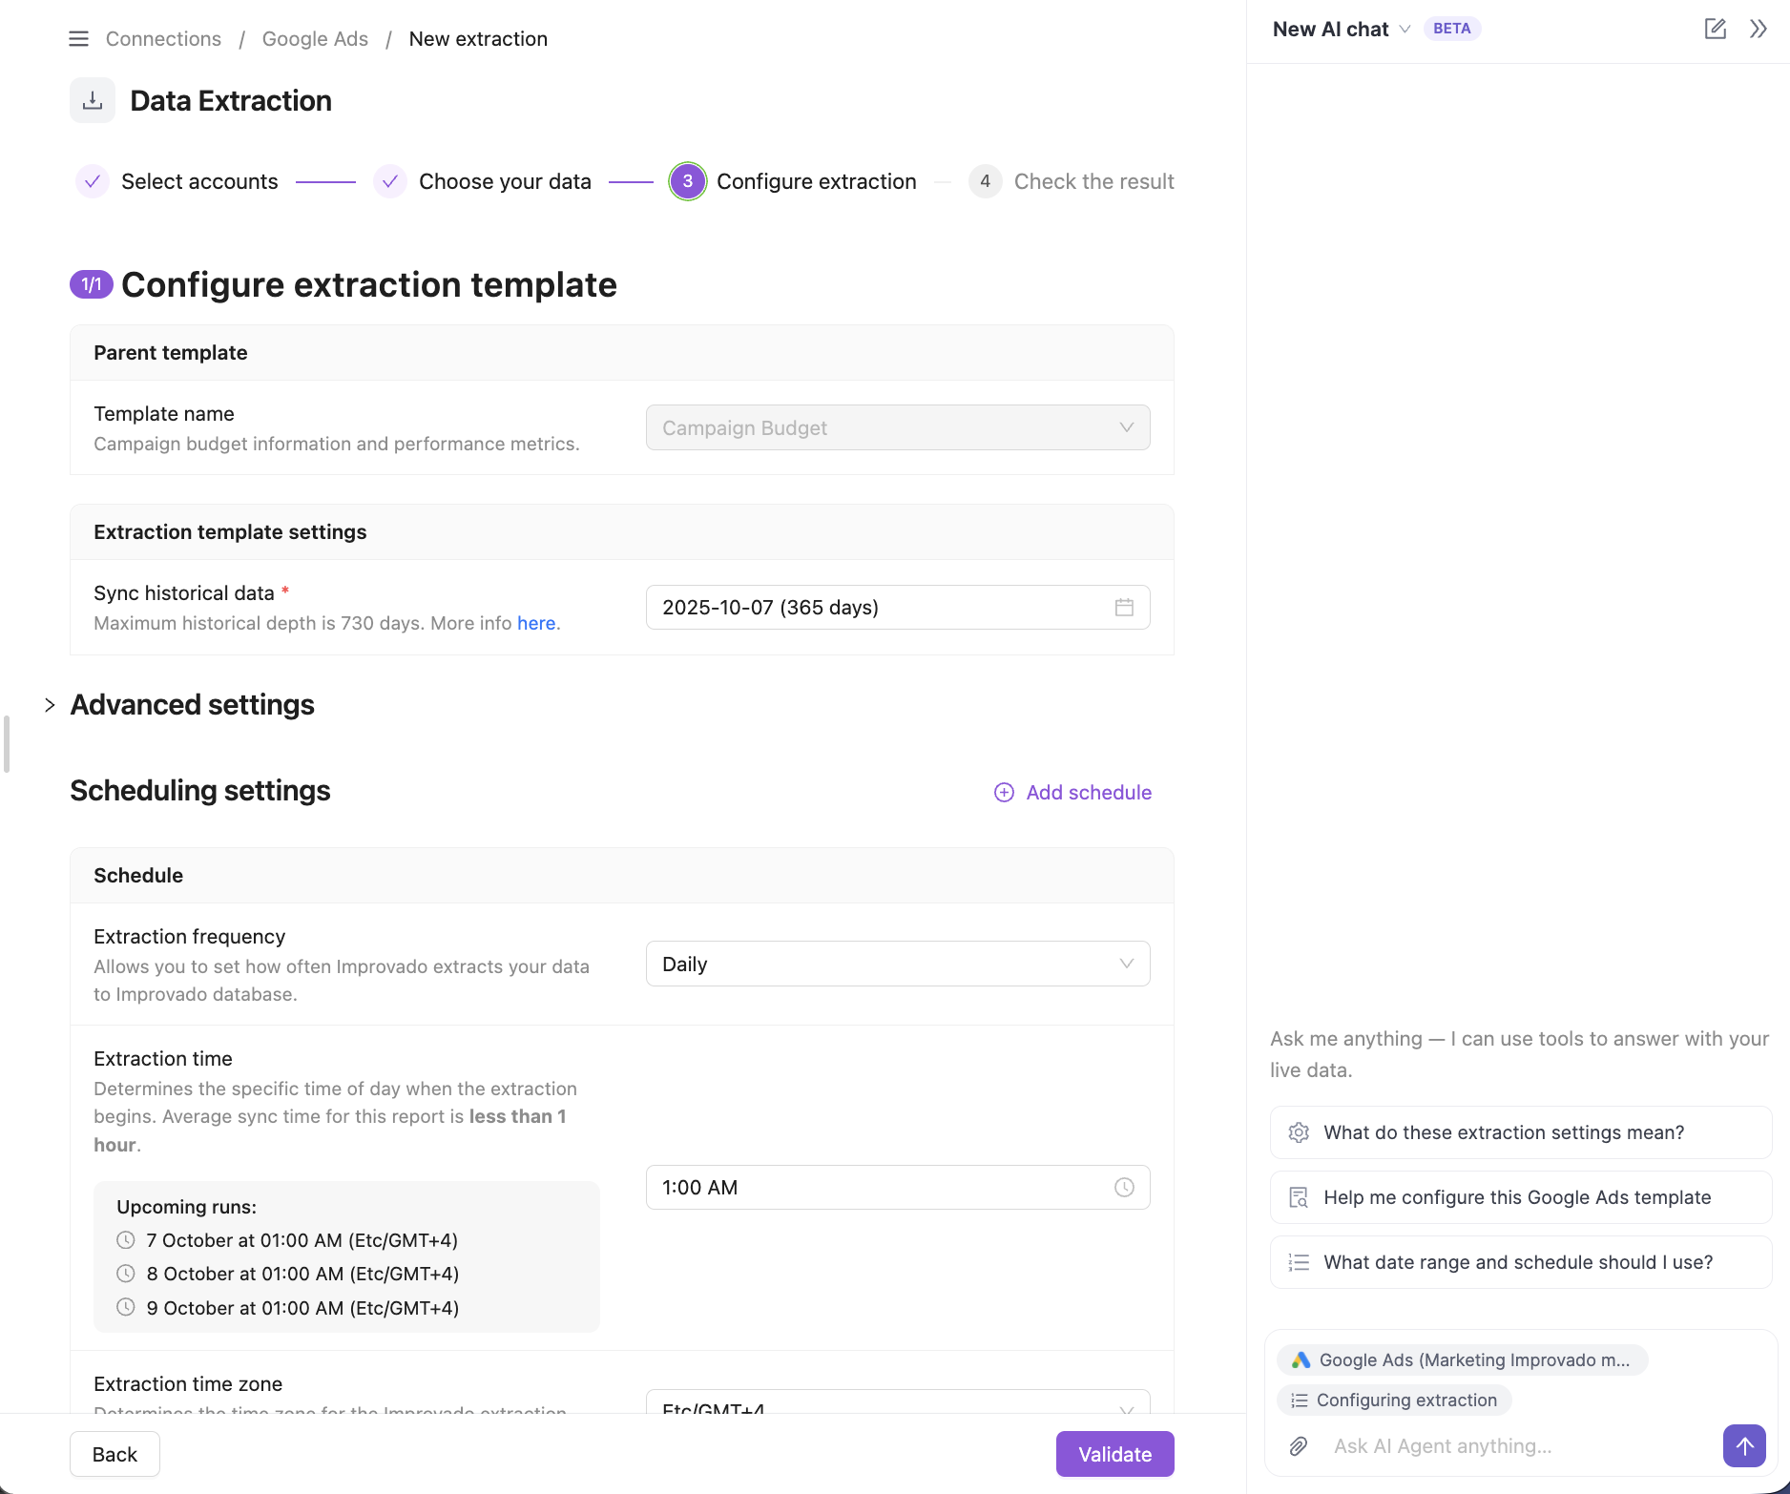
Task: Go to Google Ads in the breadcrumb
Action: point(315,39)
